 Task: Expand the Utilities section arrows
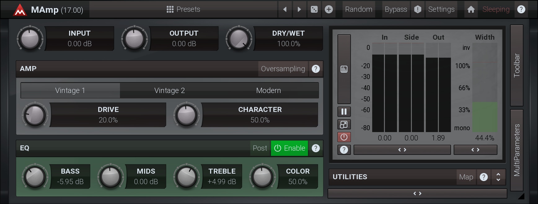pos(498,177)
